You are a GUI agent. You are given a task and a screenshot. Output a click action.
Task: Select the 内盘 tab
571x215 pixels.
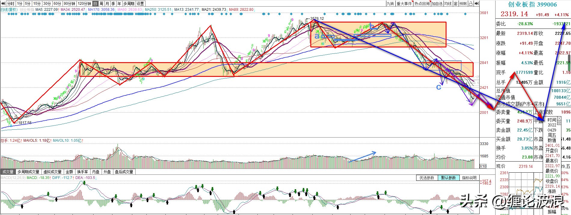coord(96,172)
